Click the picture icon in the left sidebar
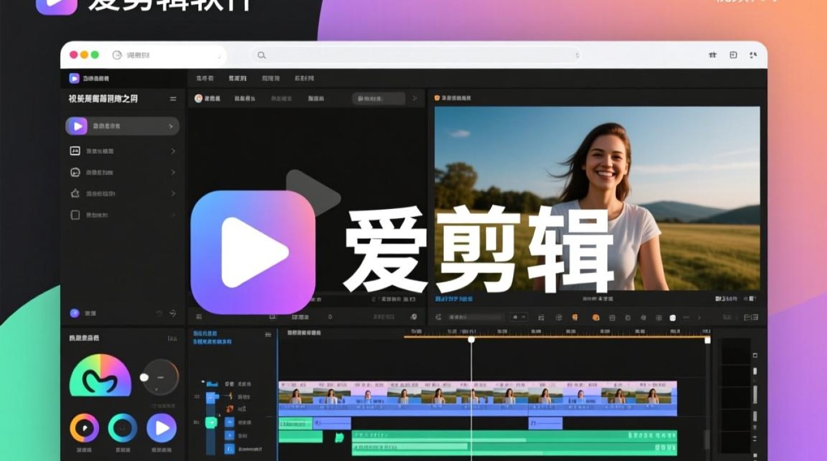The width and height of the screenshot is (827, 461). 75,151
